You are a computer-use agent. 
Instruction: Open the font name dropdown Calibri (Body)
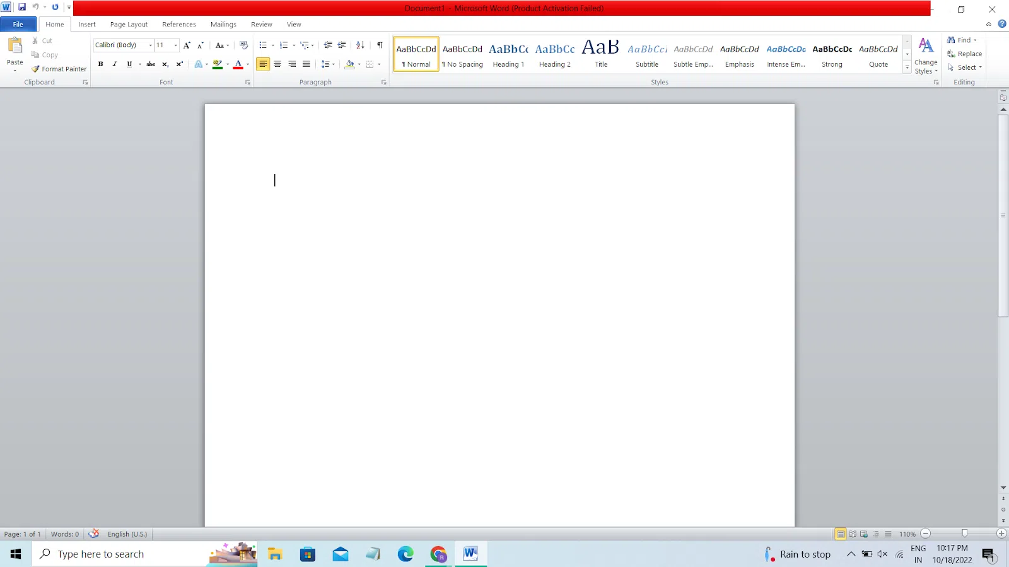tap(150, 45)
